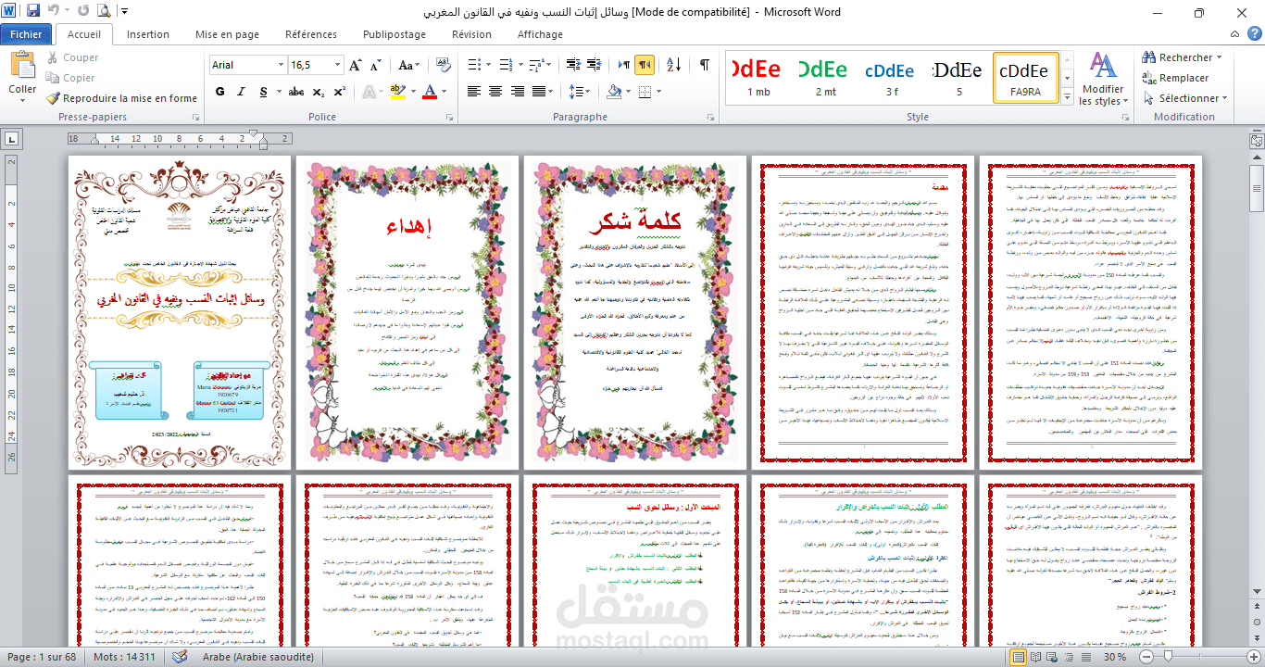Click the Undo icon in quick access toolbar

click(x=54, y=11)
